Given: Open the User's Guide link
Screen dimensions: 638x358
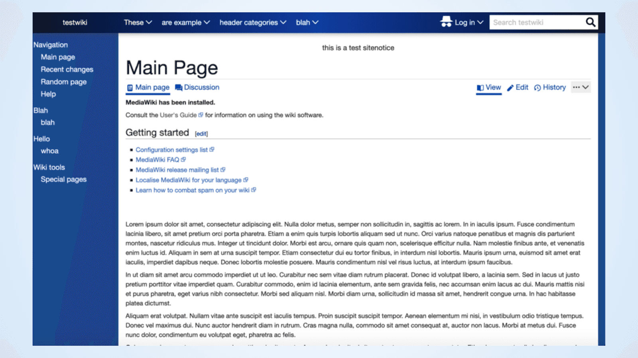Looking at the screenshot, I should (178, 115).
